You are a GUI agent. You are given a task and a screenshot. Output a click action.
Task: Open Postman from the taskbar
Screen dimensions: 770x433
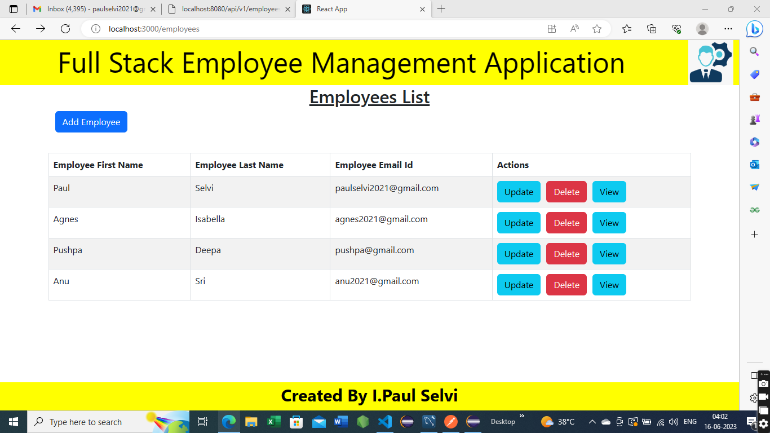[x=450, y=422]
